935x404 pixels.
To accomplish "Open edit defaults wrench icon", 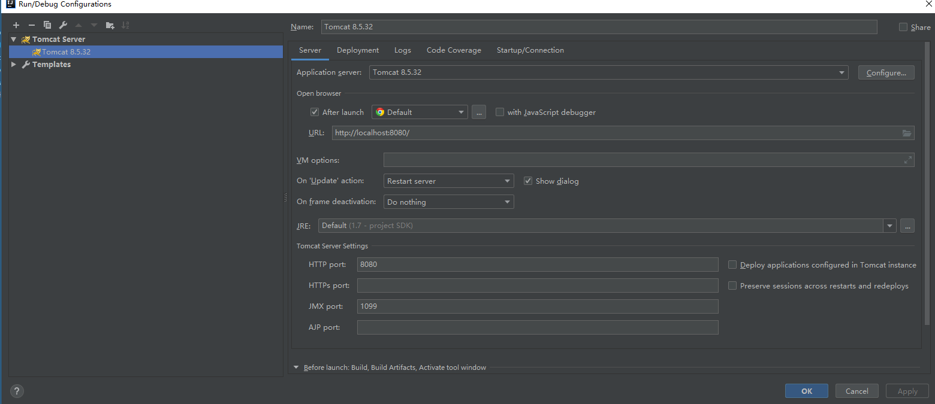I will [x=63, y=25].
